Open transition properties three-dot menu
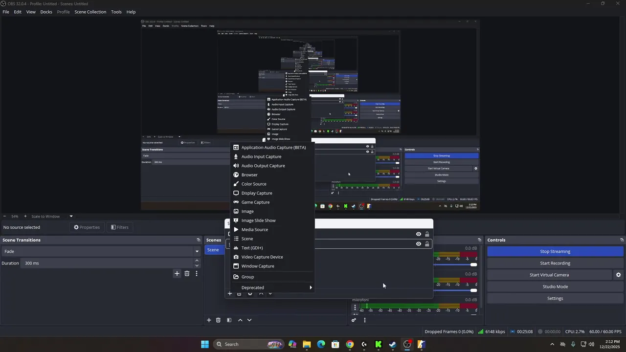The image size is (626, 352). click(x=197, y=274)
